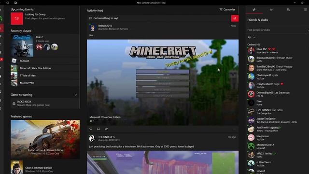Select crazylocallwolf in the friends list
309x174 pixels.
point(277,85)
